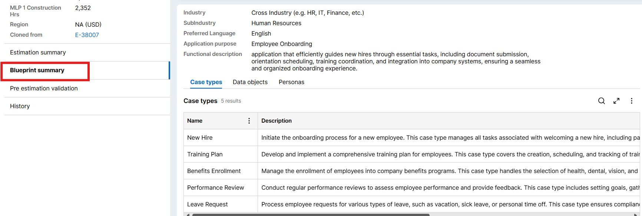
Task: Switch to the Data objects tab
Action: coord(250,82)
